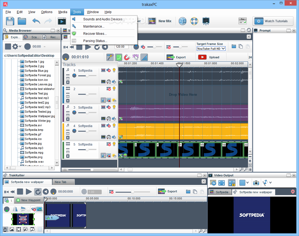The height and width of the screenshot is (236, 299).
Task: Open the Media menu
Action: tap(63, 12)
